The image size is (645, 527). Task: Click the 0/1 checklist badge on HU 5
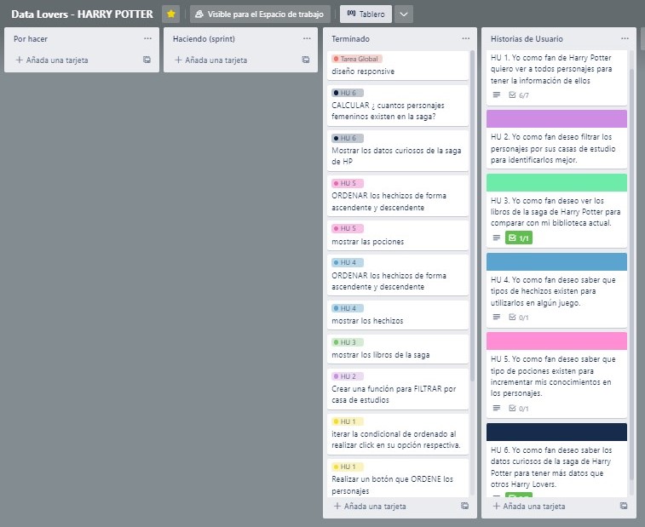click(519, 408)
